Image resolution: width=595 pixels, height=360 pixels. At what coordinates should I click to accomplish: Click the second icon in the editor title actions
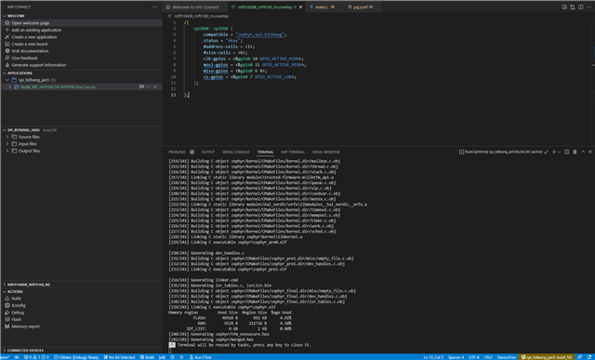coord(573,7)
